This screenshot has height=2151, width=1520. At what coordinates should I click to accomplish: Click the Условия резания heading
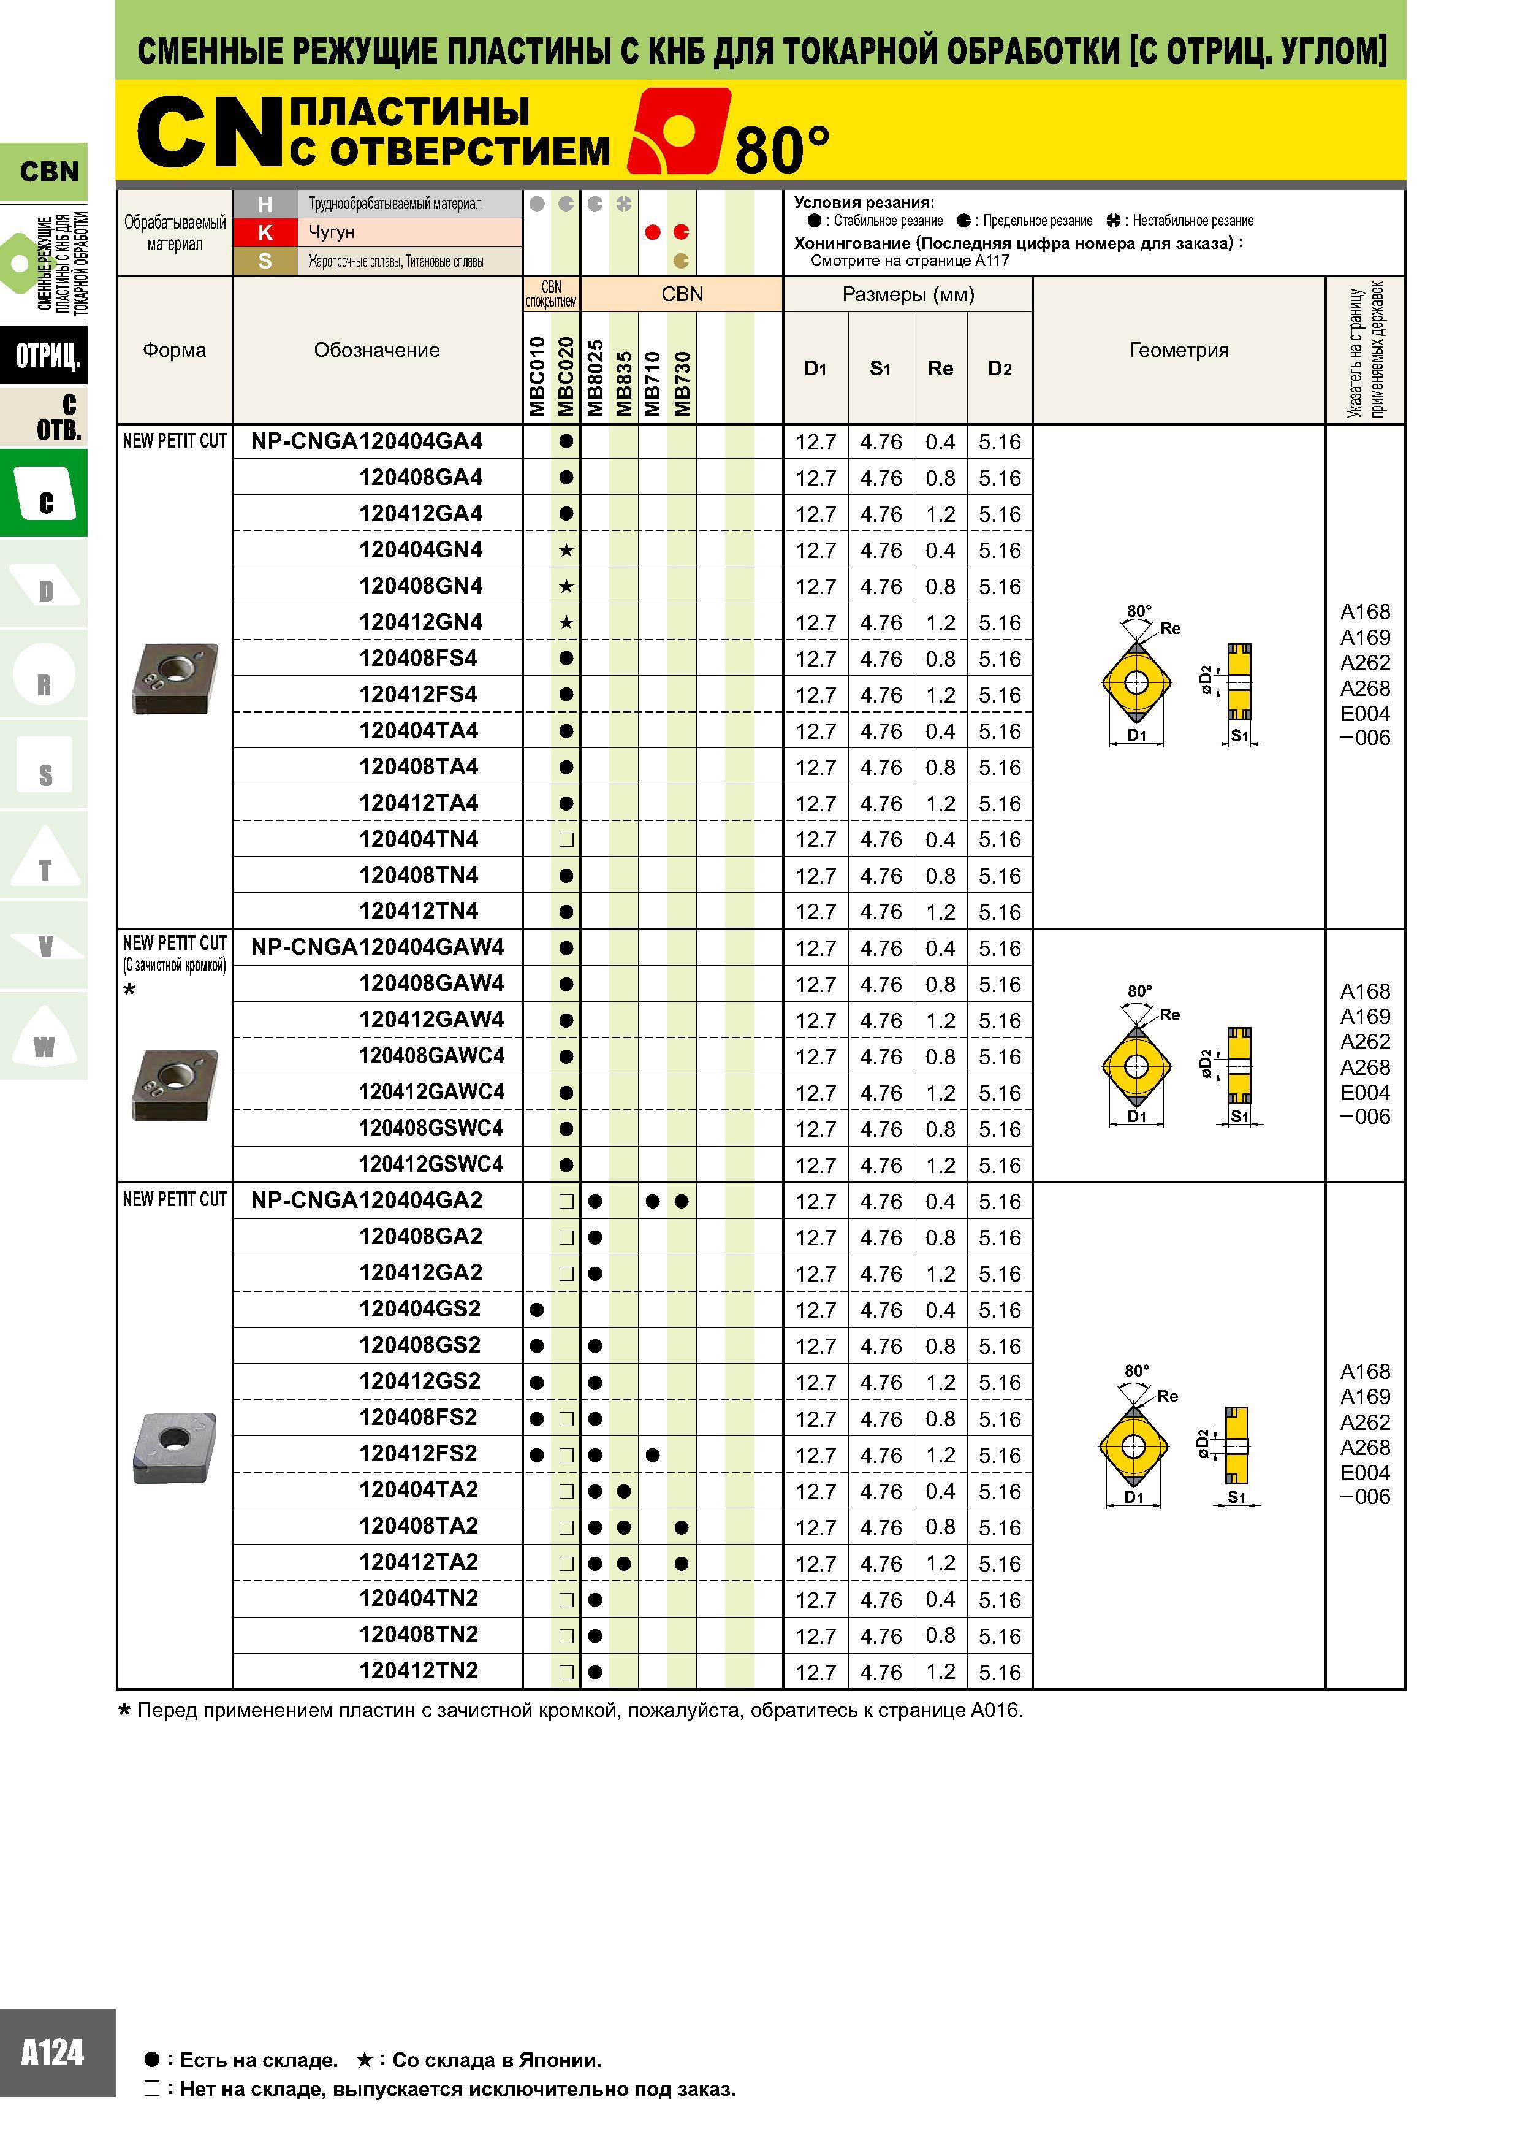[864, 202]
